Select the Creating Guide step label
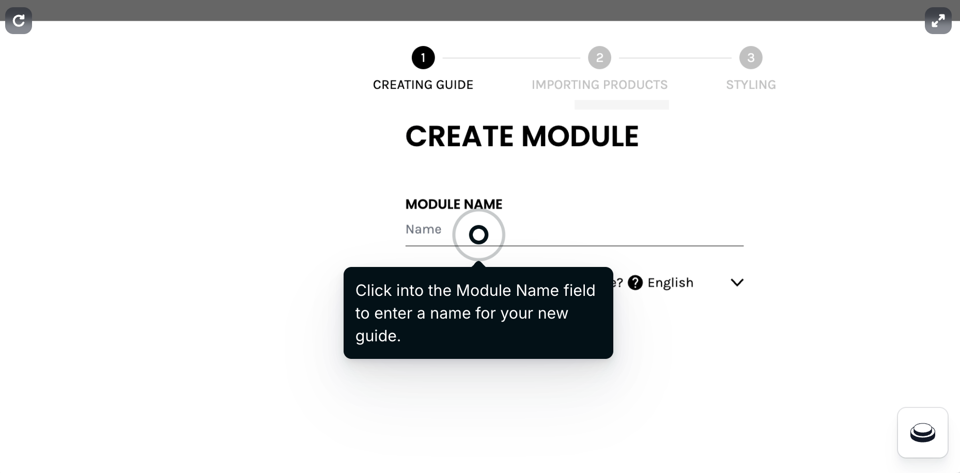 coord(423,85)
